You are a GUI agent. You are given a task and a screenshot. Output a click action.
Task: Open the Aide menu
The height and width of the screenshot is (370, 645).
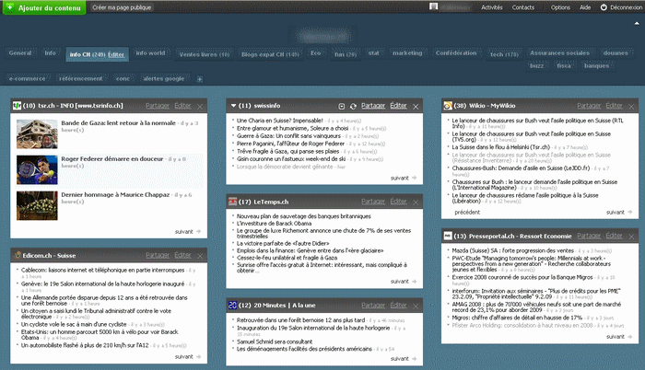(585, 7)
